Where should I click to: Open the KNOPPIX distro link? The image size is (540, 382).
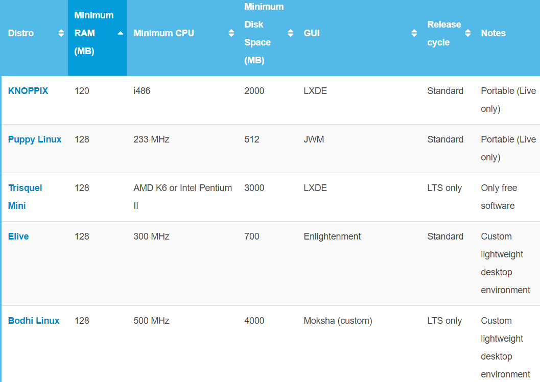tap(28, 91)
